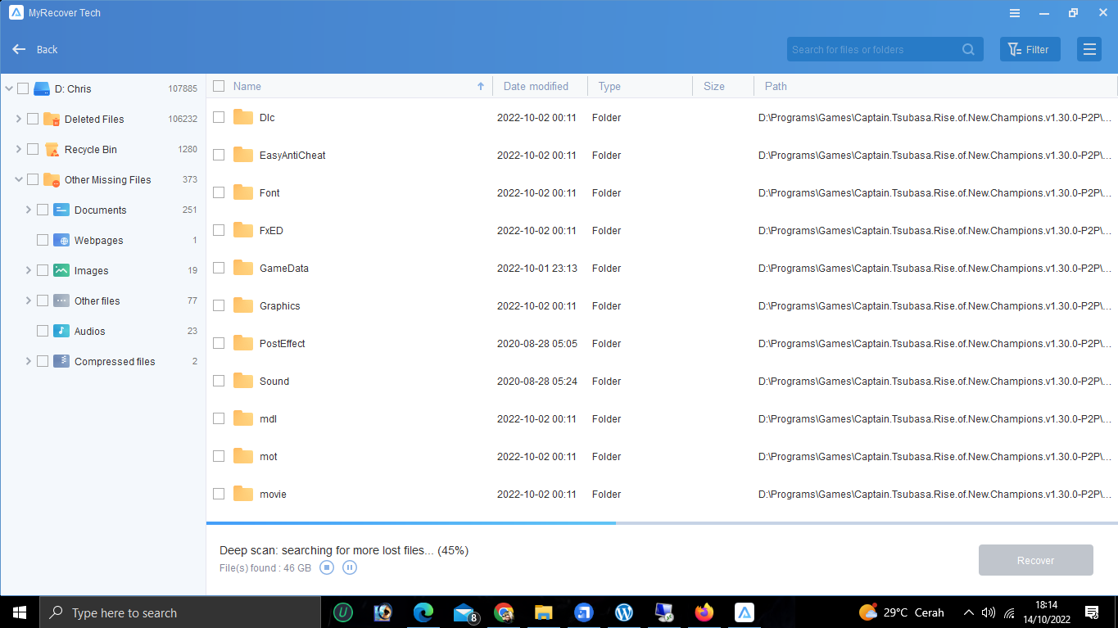Image resolution: width=1118 pixels, height=628 pixels.
Task: Stop the deep scan
Action: (x=327, y=567)
